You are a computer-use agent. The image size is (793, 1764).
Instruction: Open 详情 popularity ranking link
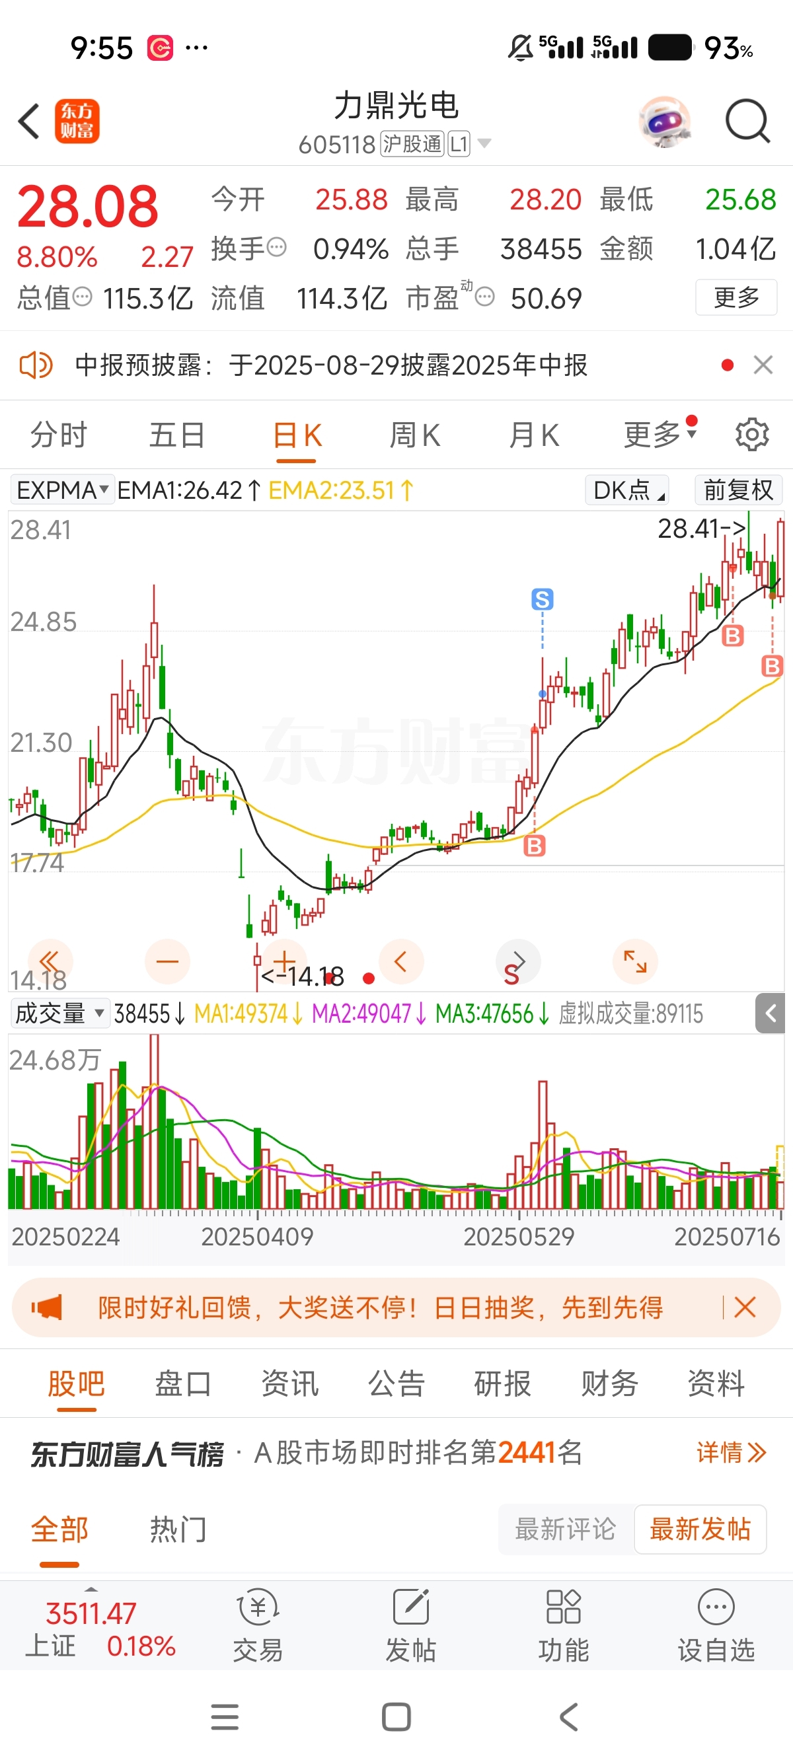tap(732, 1452)
